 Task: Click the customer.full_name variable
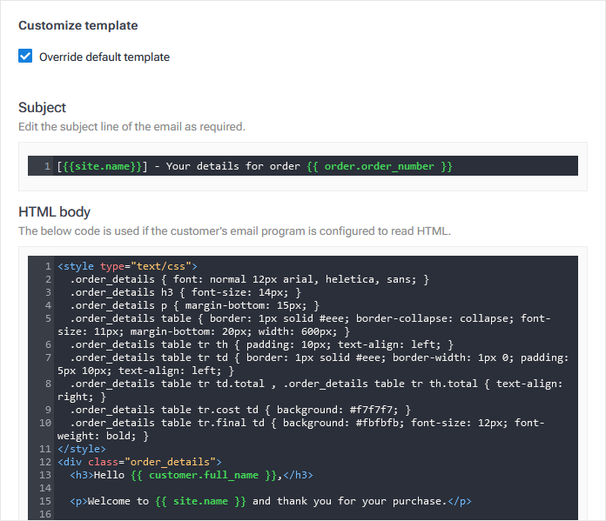[203, 475]
